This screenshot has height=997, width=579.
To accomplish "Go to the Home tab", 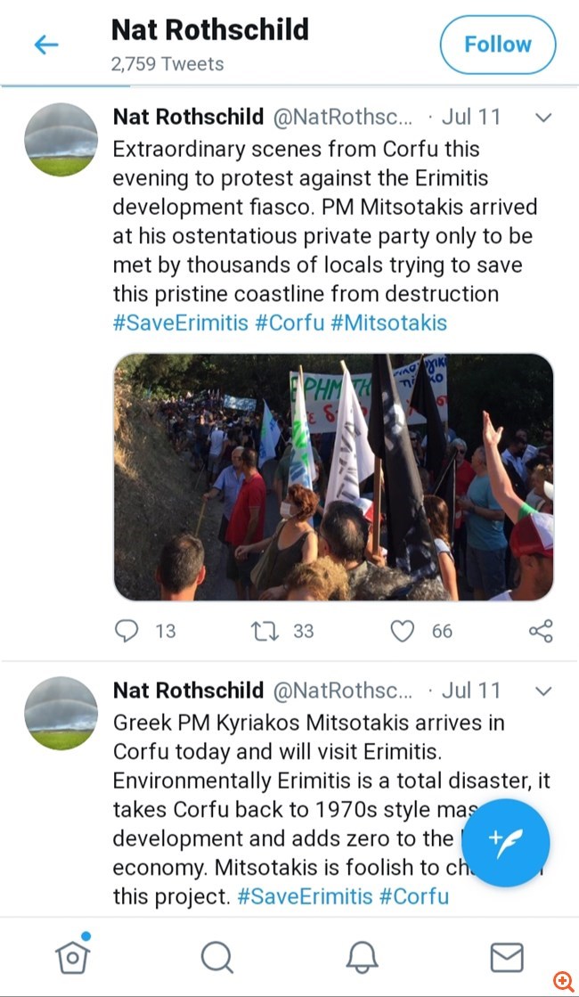I will 72,957.
